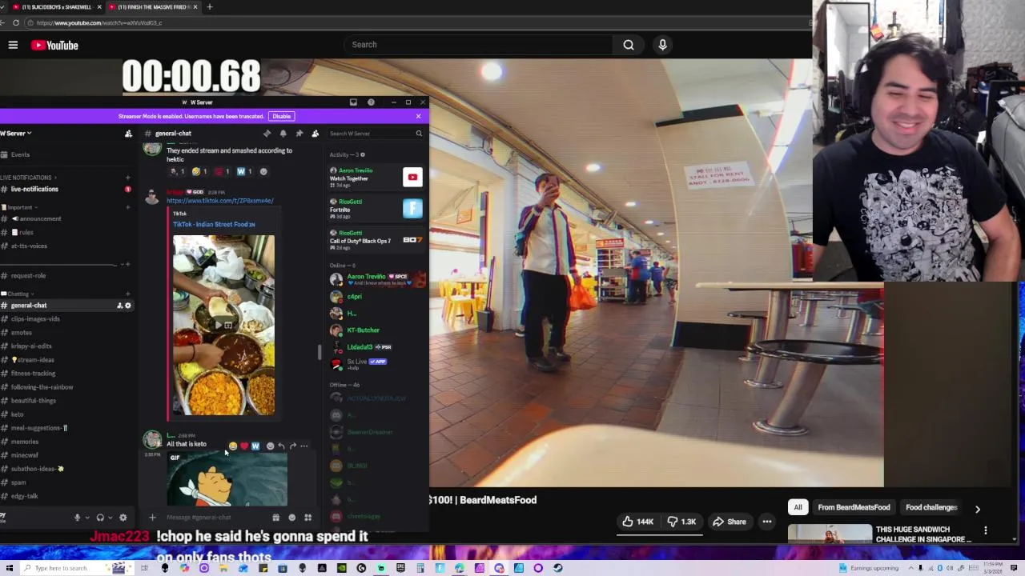Viewport: 1025px width, 576px height.
Task: Show pinned messages in general-chat
Action: 299,134
